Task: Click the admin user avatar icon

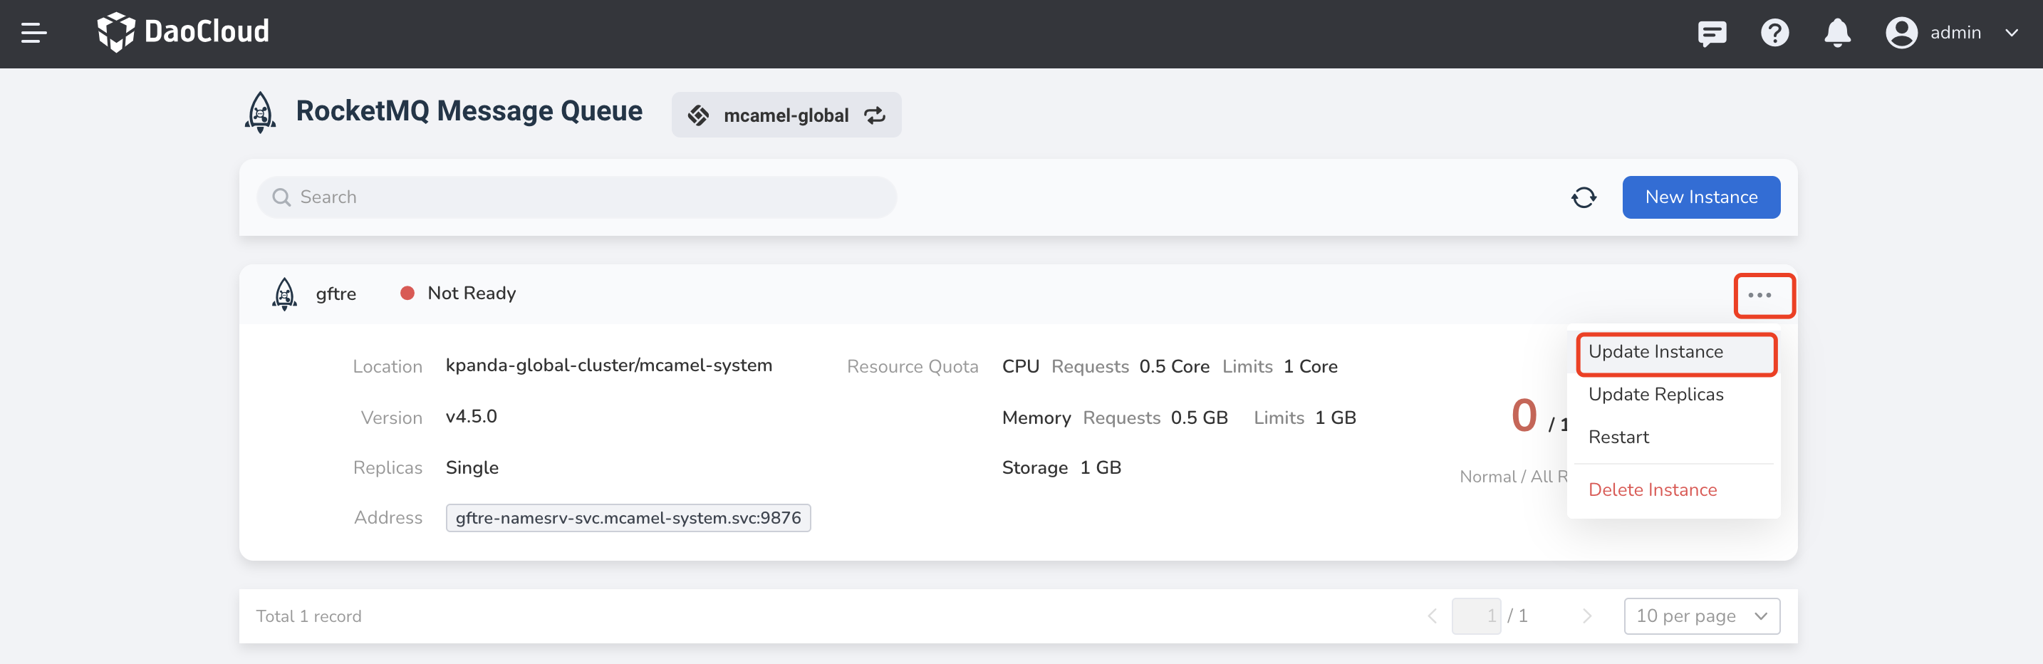Action: pyautogui.click(x=1901, y=33)
